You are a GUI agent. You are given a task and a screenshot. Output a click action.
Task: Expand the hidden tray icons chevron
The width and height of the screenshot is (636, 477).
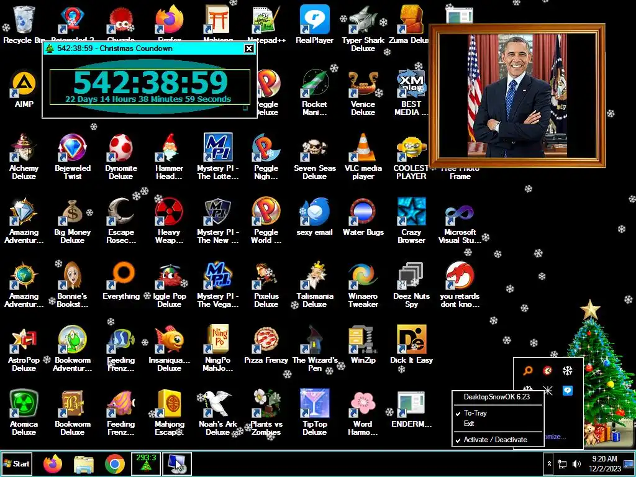(549, 463)
